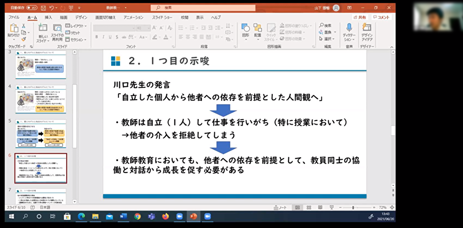Click 日本語 language indicator in status bar

tap(45, 207)
